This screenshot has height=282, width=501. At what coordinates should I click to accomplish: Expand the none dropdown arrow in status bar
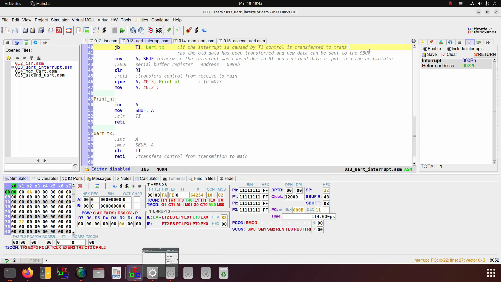(46, 260)
